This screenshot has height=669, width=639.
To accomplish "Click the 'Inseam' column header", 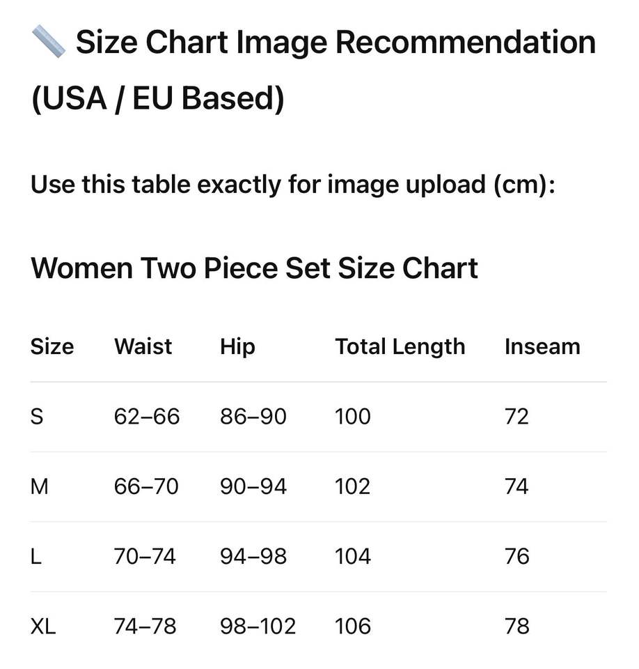I will pyautogui.click(x=542, y=346).
